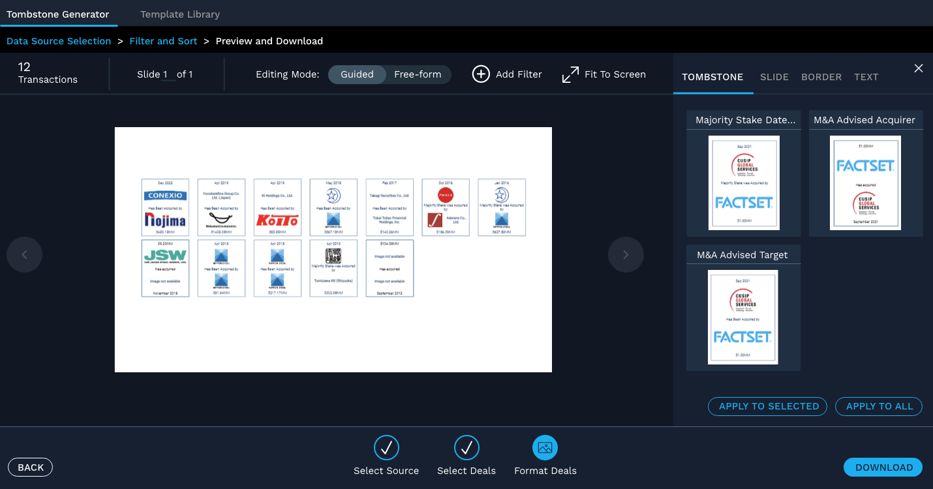Image resolution: width=933 pixels, height=489 pixels.
Task: Open the TEXT formatting tab
Action: coord(866,76)
